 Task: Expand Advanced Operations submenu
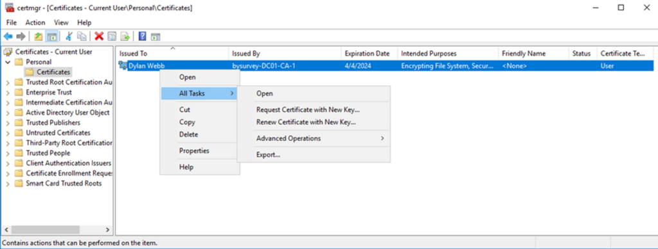click(x=314, y=138)
